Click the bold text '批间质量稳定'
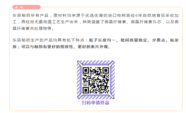The width and height of the screenshot is (186, 113). click(x=134, y=40)
